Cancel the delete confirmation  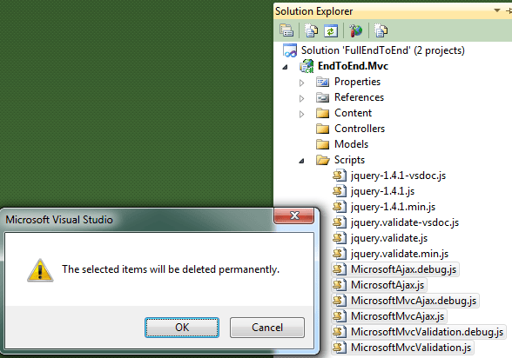tap(267, 328)
